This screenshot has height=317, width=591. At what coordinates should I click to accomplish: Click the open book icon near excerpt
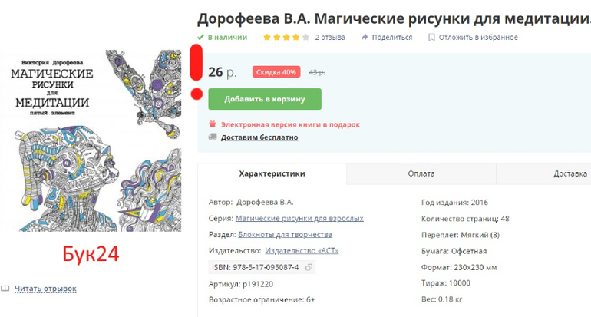[x=5, y=289]
